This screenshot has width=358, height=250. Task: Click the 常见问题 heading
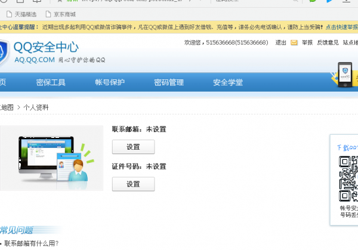pyautogui.click(x=17, y=230)
